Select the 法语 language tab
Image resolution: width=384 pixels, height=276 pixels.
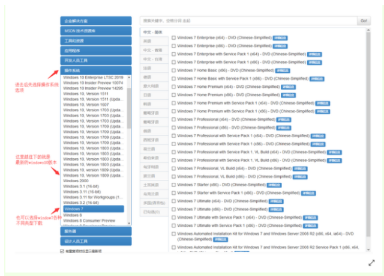154,68
